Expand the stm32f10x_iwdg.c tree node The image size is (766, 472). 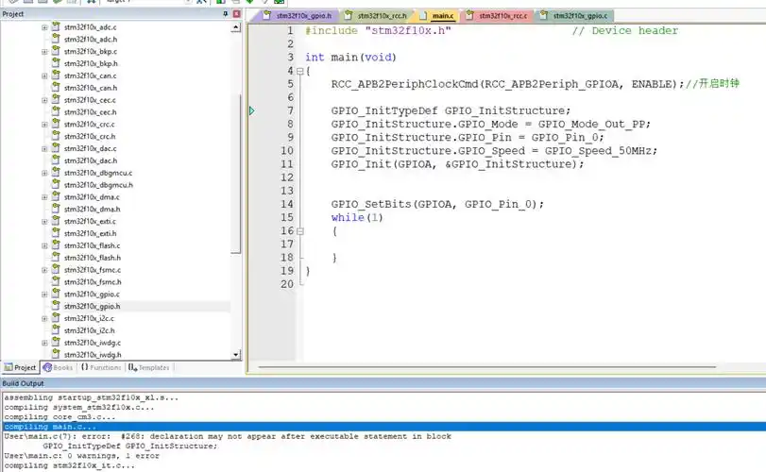[44, 343]
